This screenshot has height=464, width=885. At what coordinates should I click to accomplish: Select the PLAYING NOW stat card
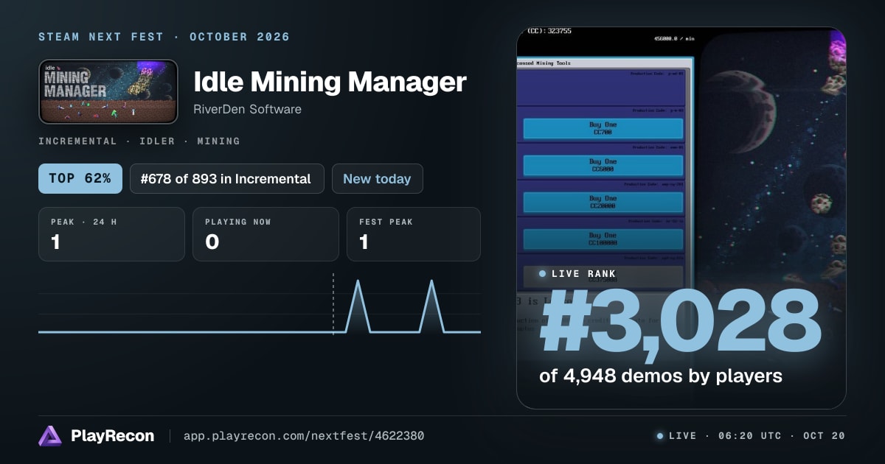(x=265, y=234)
